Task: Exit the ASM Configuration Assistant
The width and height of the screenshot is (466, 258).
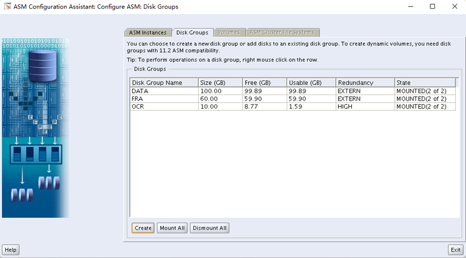Action: [455, 250]
